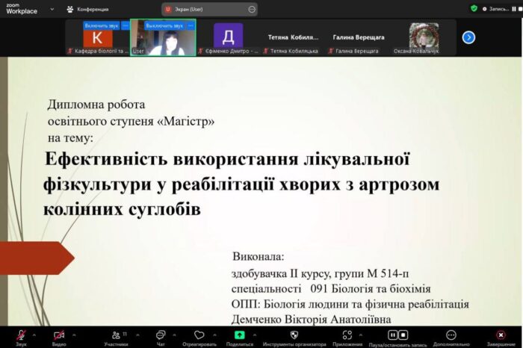Screen dimensions: 523x348
Task: Open the Приложения apps icon
Action: [x=347, y=335]
